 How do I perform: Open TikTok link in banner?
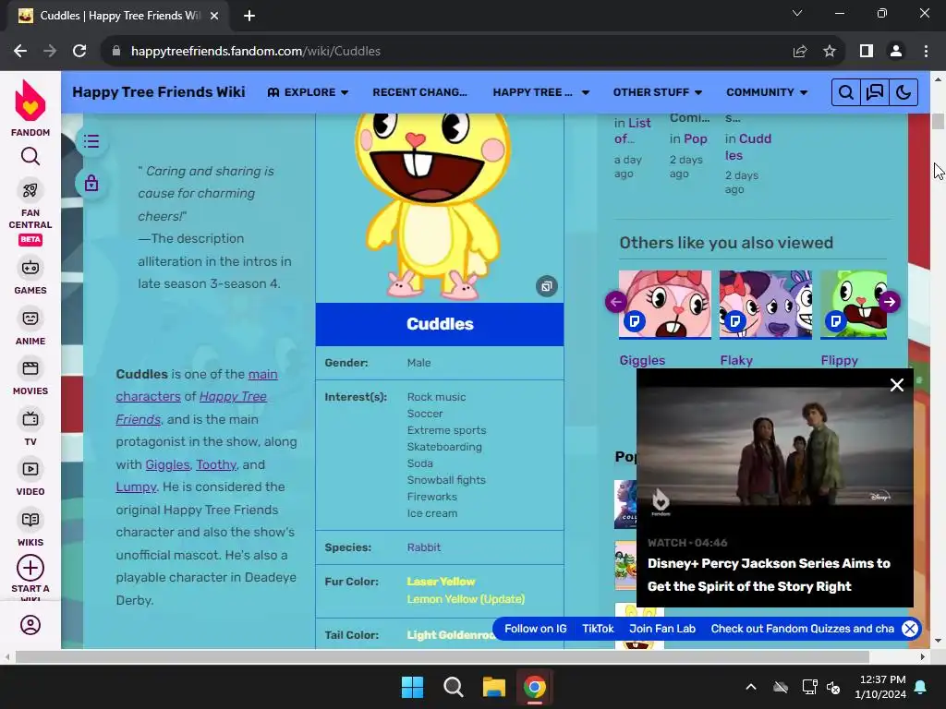(x=598, y=629)
